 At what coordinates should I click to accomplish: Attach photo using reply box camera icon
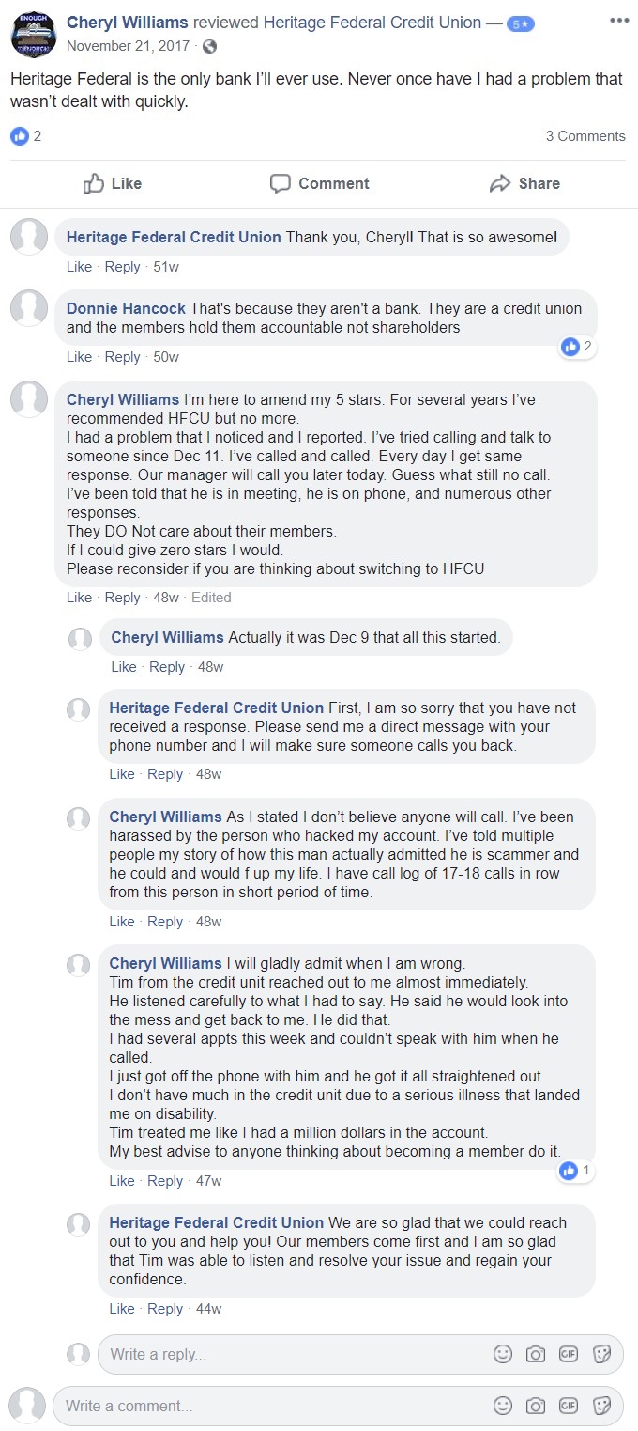coord(536,1354)
